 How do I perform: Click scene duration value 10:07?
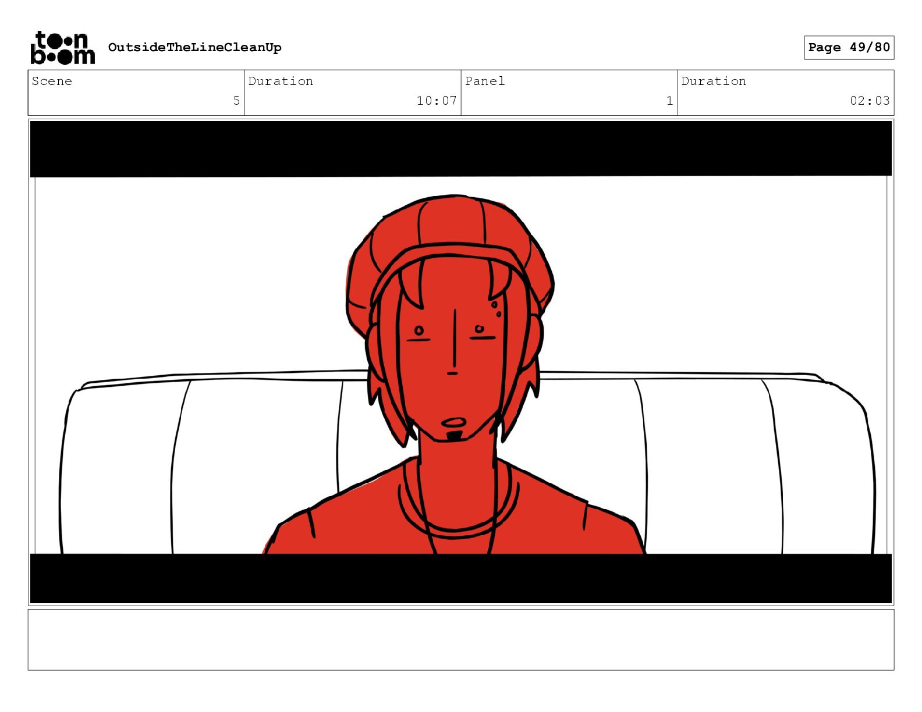437,101
